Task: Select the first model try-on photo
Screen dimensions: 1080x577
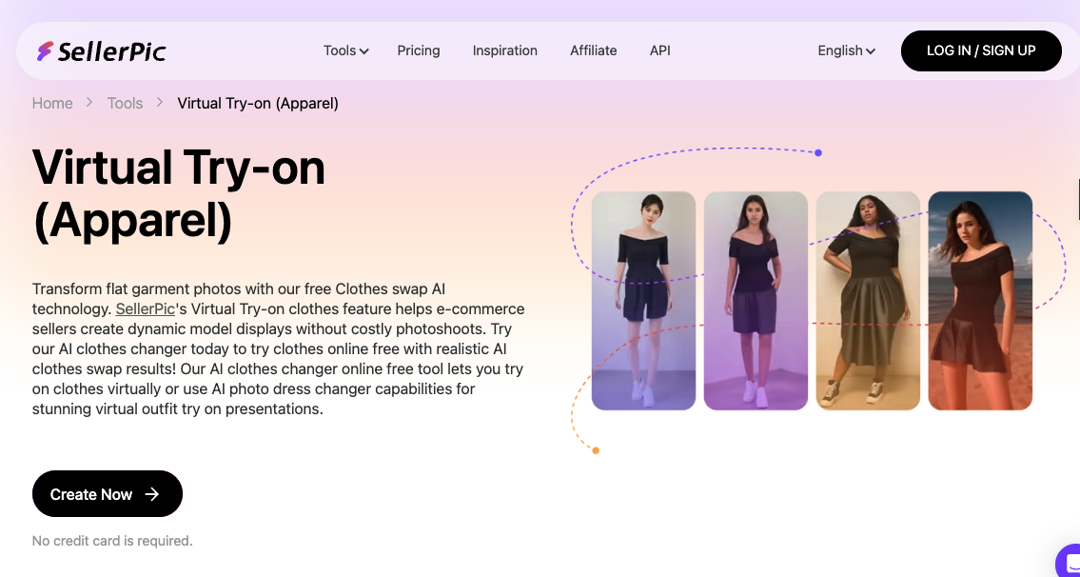Action: [x=643, y=300]
